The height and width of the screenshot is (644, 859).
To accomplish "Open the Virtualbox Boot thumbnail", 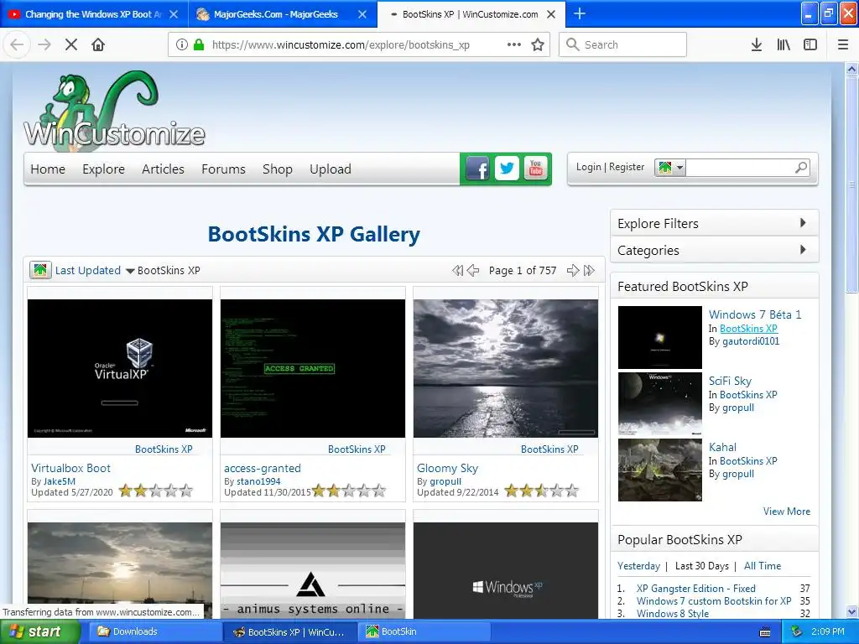I will [x=120, y=368].
